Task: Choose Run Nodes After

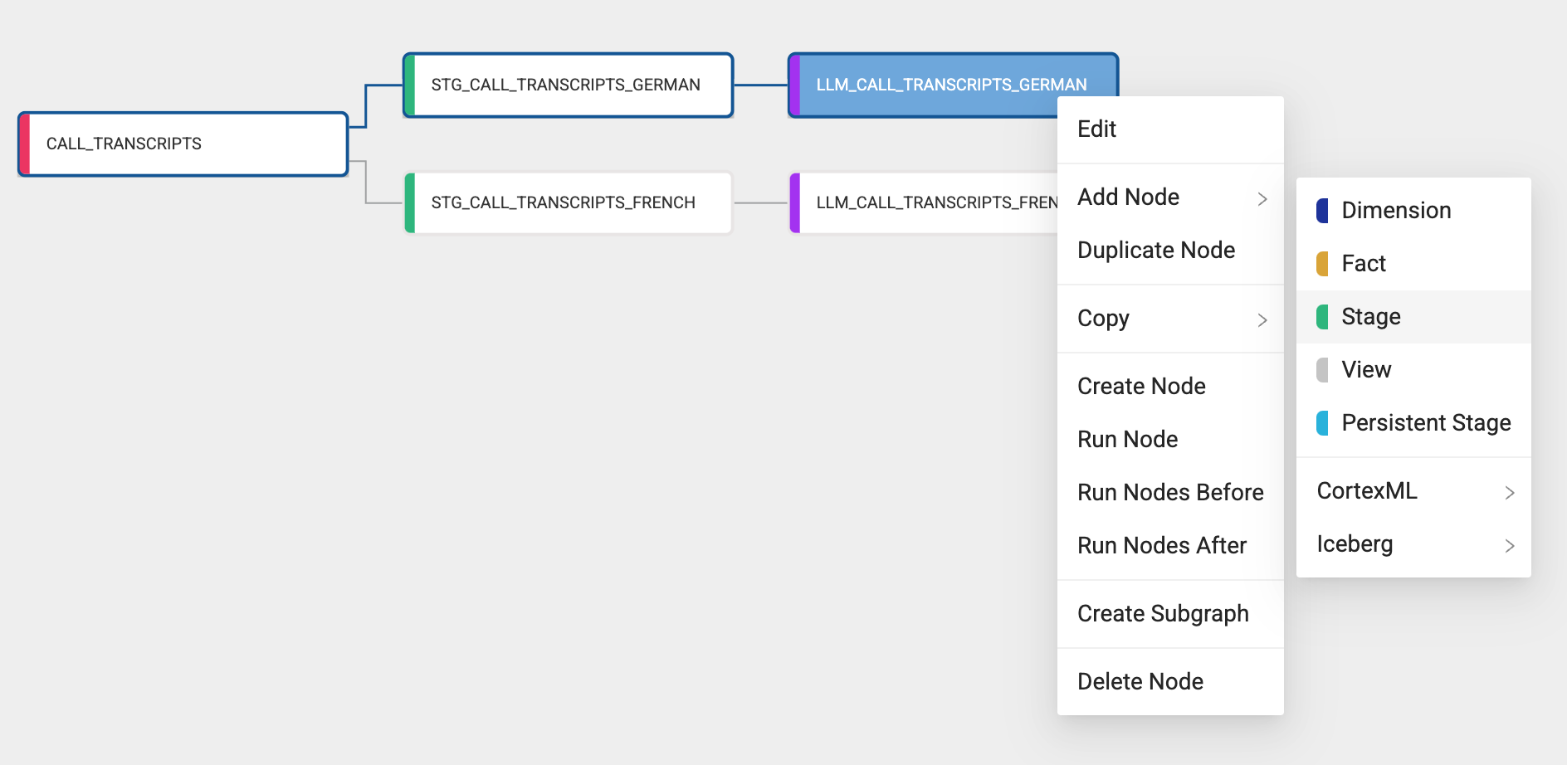Action: pos(1170,546)
